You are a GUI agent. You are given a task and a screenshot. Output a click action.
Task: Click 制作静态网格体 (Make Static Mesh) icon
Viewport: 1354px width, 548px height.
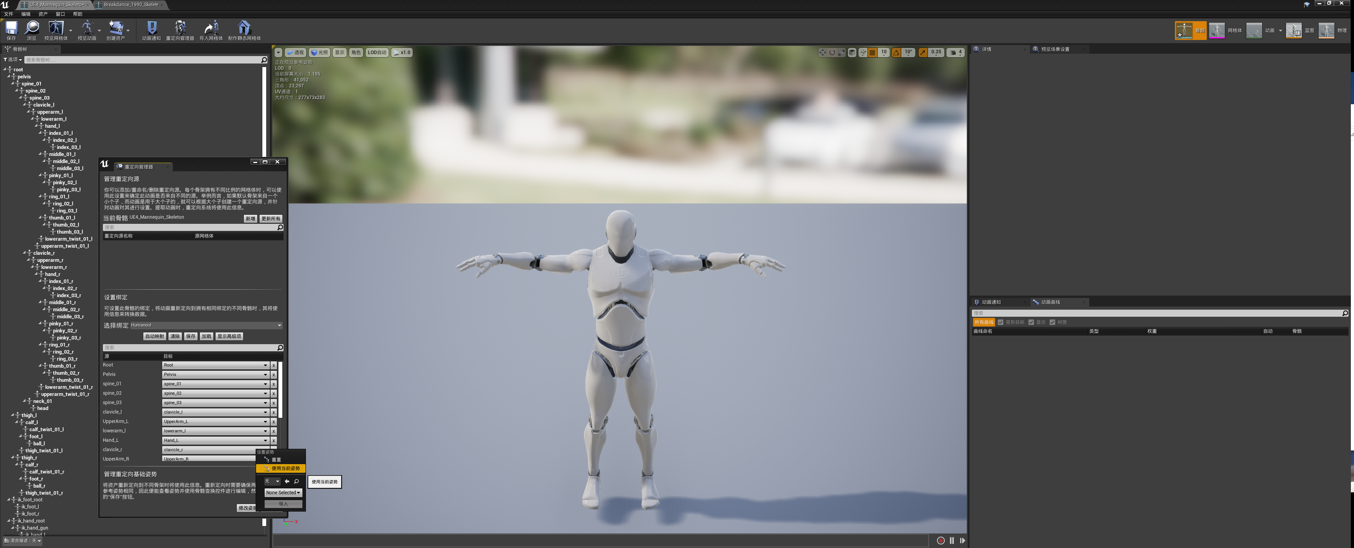point(244,28)
